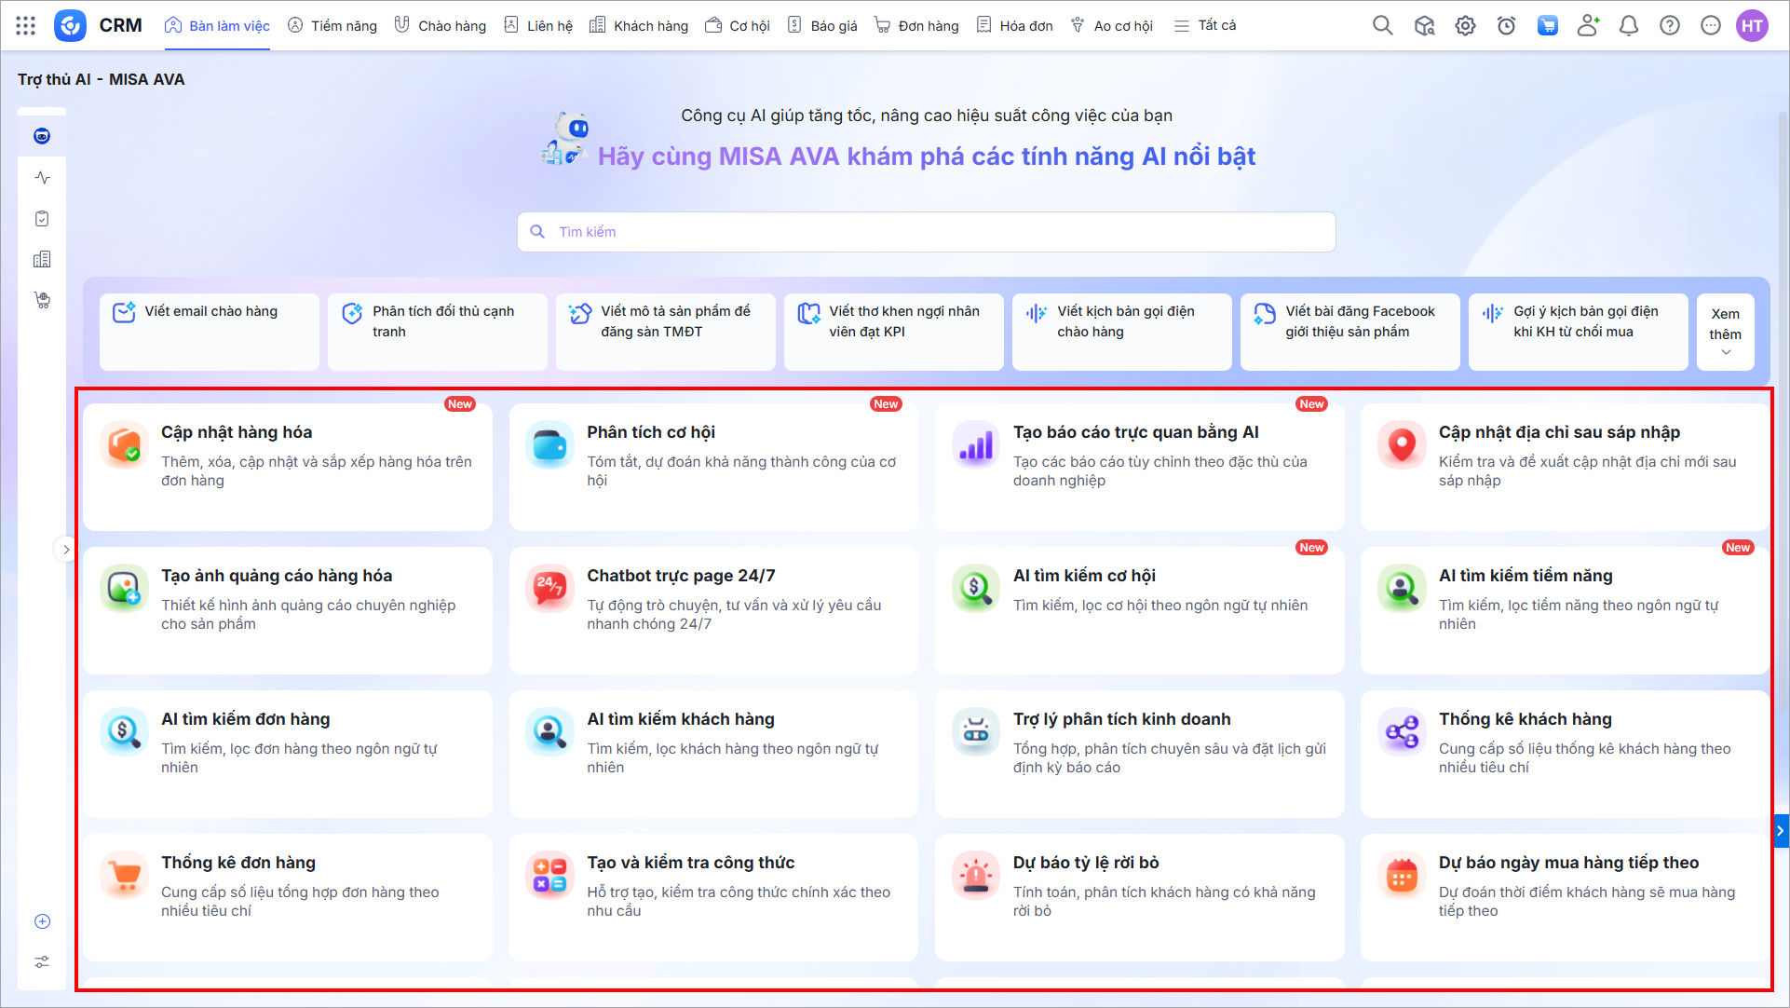The image size is (1790, 1008).
Task: Focus the Tìm kiếm search field
Action: click(926, 231)
